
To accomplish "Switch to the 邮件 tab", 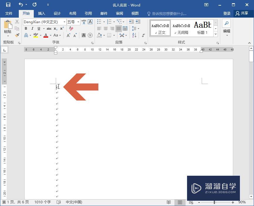I will click(104, 14).
